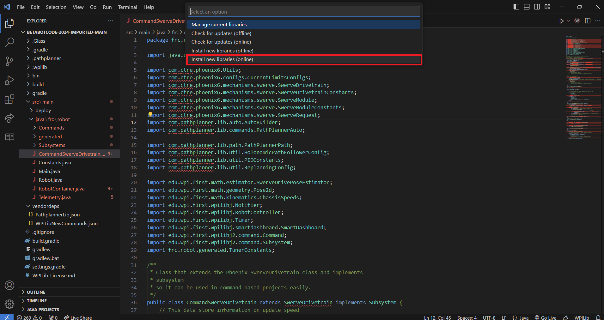This screenshot has height=320, width=604.
Task: Open the Extensions view icon
Action: pos(9,99)
